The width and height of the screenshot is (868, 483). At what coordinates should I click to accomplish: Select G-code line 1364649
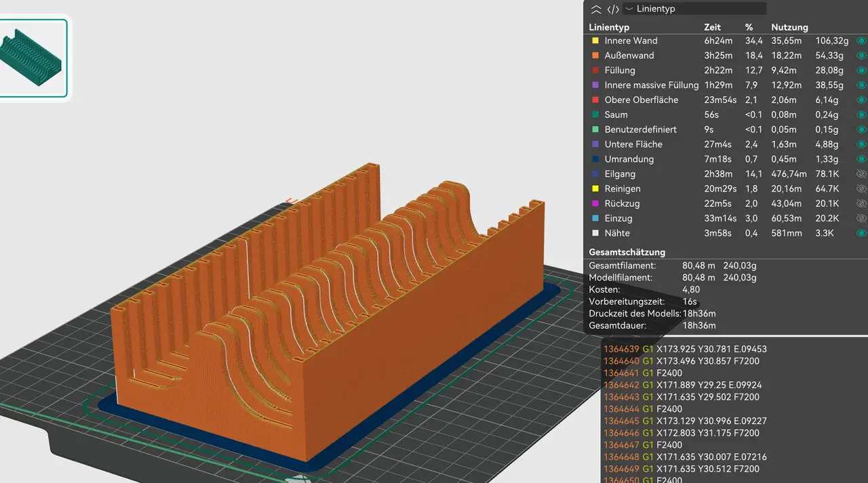click(681, 469)
